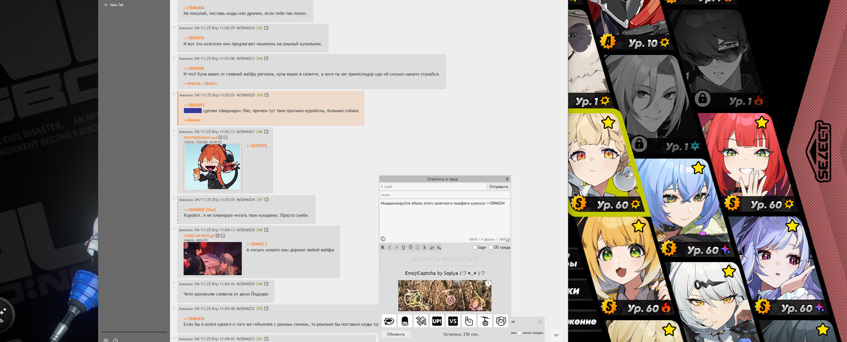Toggle the своим тредом checkbox
The height and width of the screenshot is (342, 847).
(x=519, y=333)
